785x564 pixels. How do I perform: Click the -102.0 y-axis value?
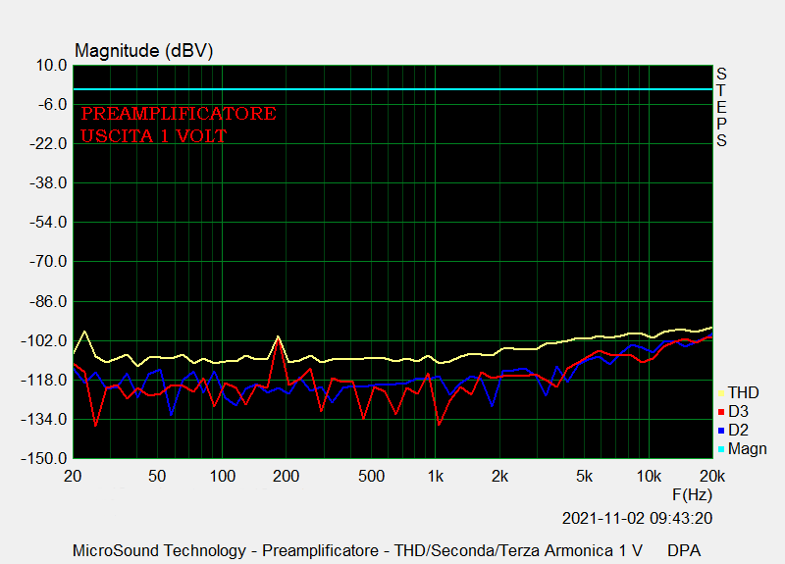(x=44, y=341)
